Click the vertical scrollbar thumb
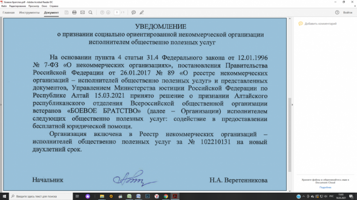This screenshot has height=200, width=357. [x=290, y=135]
